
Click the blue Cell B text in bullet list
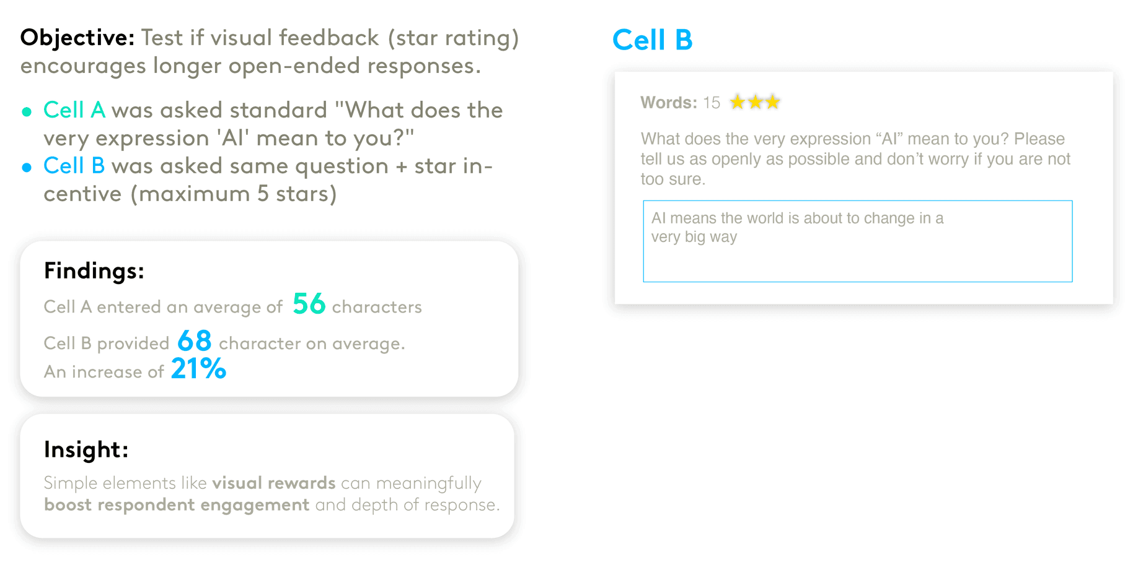pyautogui.click(x=74, y=166)
